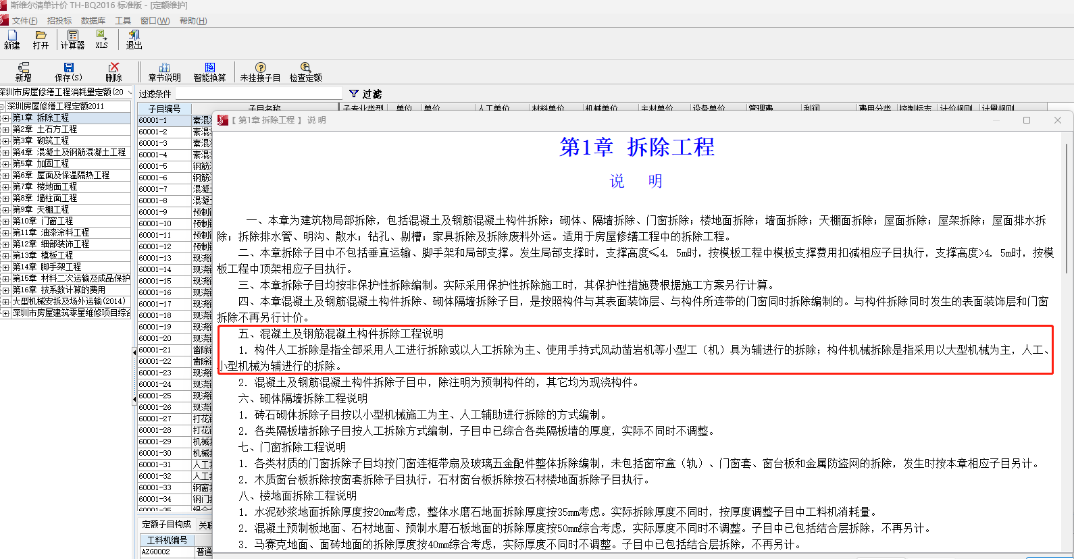Open the 数据库 menu
Screen dimensions: 1074x559
[93, 21]
